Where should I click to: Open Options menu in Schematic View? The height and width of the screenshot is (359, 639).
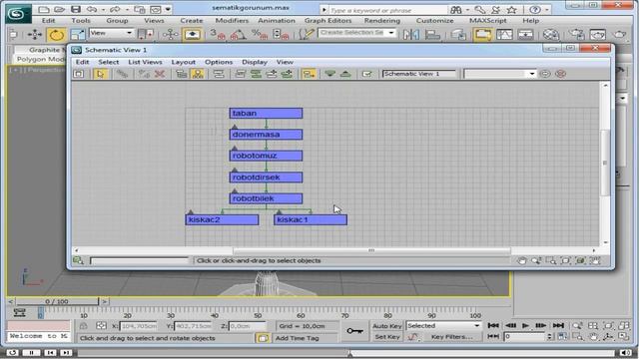point(219,62)
